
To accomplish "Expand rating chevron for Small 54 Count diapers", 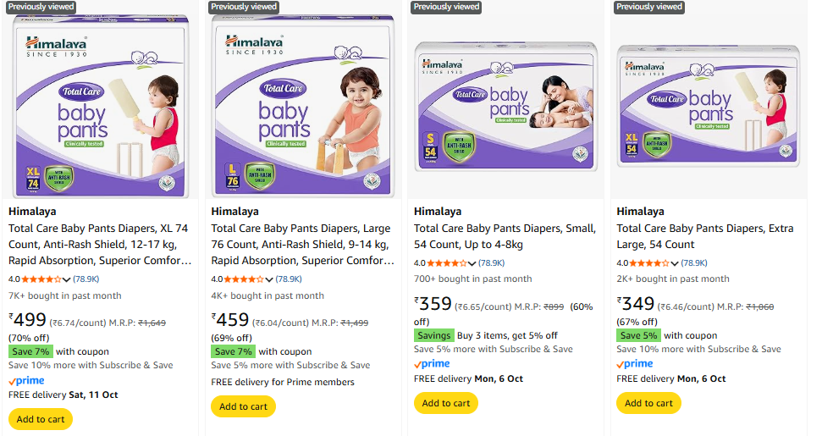I will click(x=472, y=263).
